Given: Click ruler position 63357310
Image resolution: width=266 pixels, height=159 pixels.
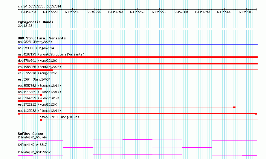Looking at the screenshot, I should 246,12.
